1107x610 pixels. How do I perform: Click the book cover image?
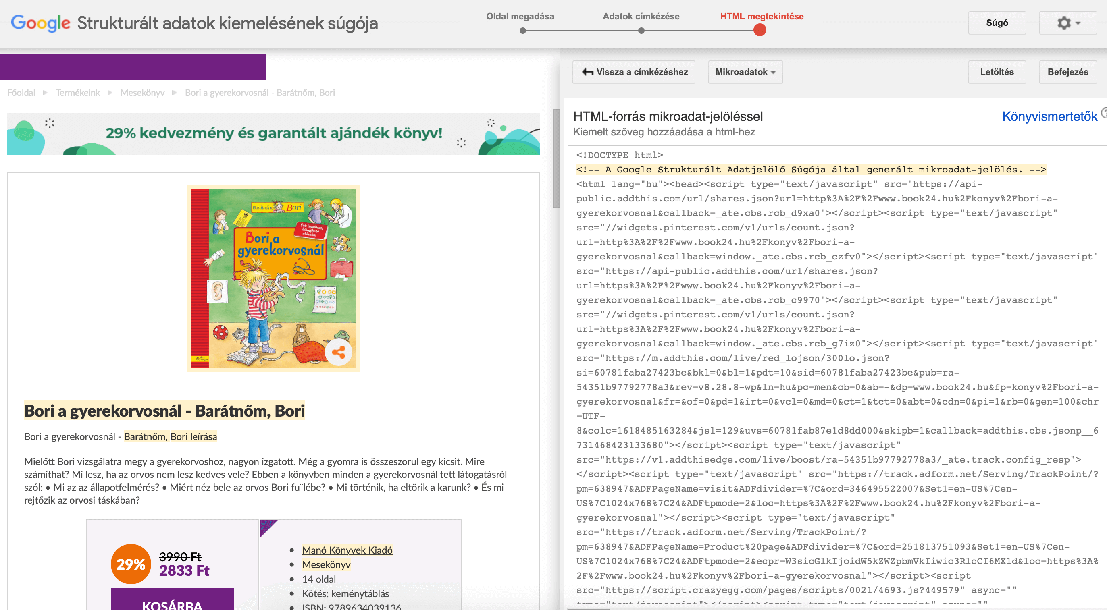click(x=273, y=278)
